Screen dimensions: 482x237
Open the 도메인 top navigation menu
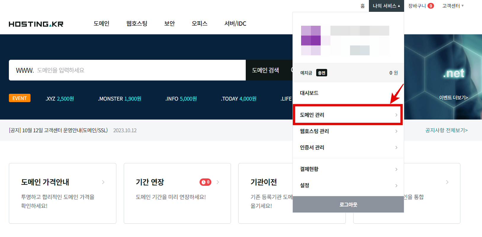[x=102, y=23]
